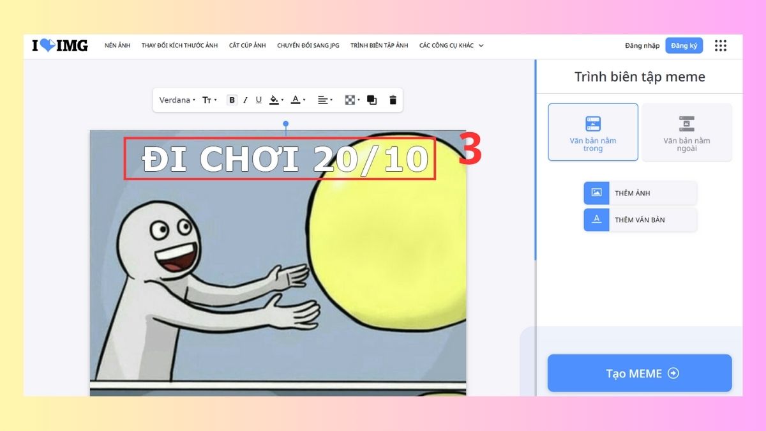766x431 pixels.
Task: Select 'Văn bản nằm trong' layout option
Action: (592, 132)
